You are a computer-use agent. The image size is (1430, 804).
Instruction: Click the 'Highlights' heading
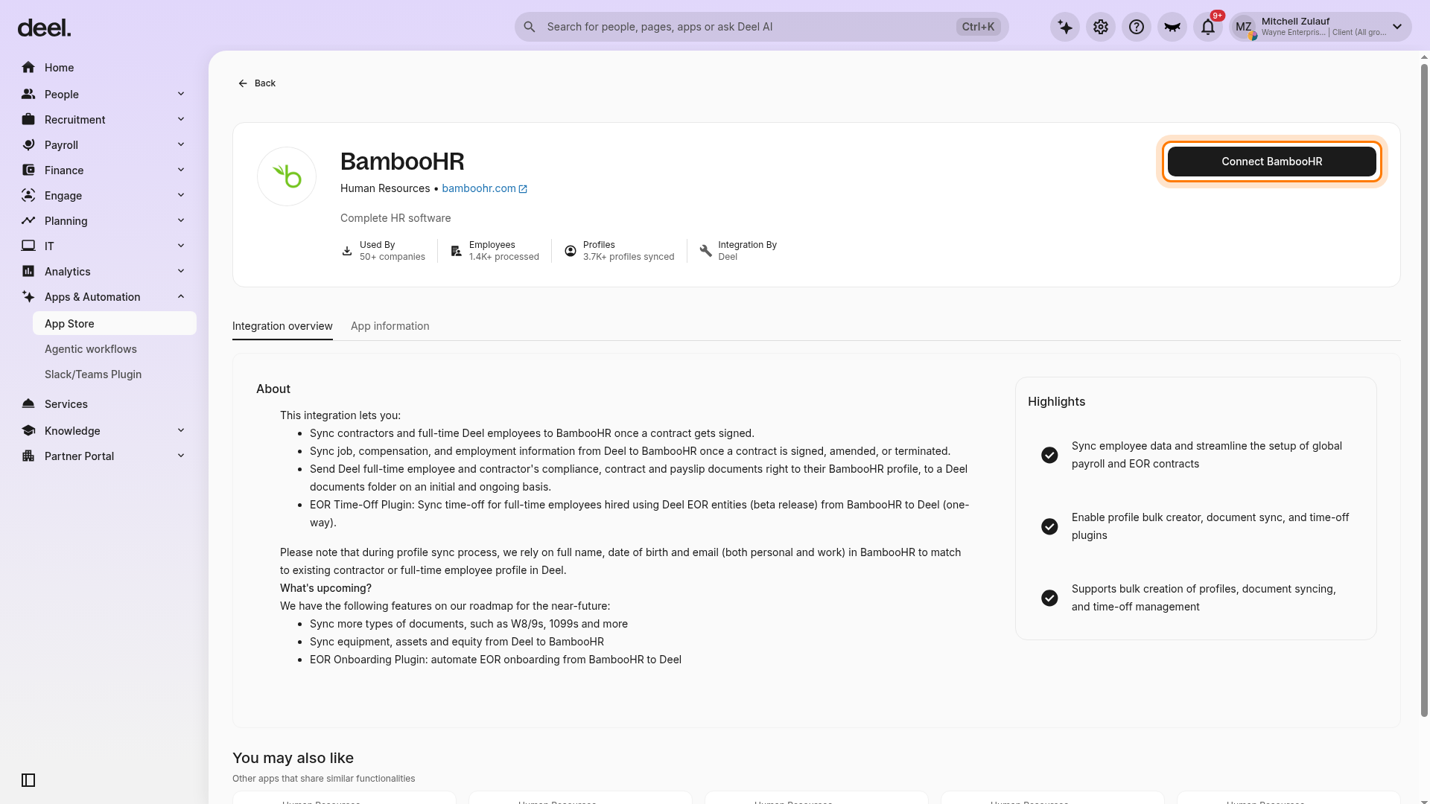click(x=1056, y=401)
